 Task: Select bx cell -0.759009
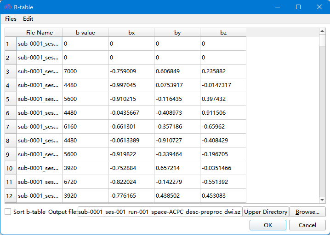(131, 71)
